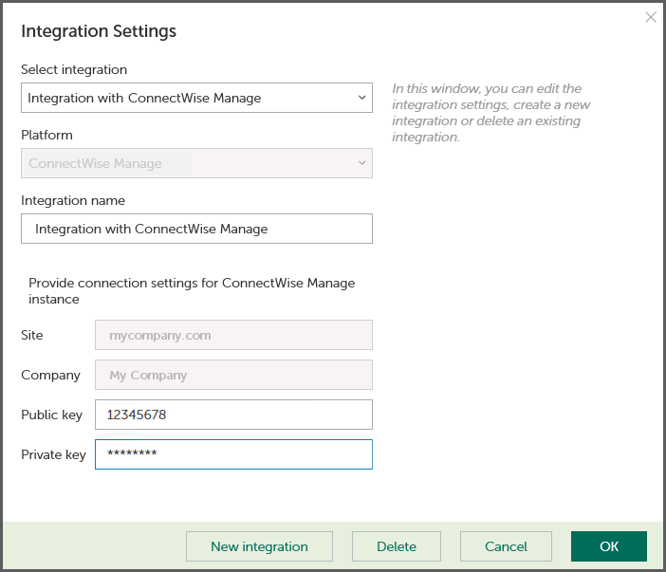Click the Company field showing My Company

point(233,375)
